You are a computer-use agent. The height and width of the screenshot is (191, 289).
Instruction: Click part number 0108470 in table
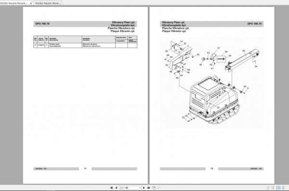[x=41, y=45]
